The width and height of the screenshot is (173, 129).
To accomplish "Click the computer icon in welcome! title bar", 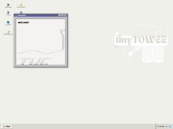I will tap(16, 15).
